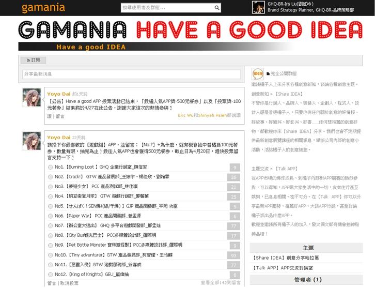This screenshot has width=375, height=288.
Task: Click 取消投票 to cancel vote
Action: pos(69,283)
